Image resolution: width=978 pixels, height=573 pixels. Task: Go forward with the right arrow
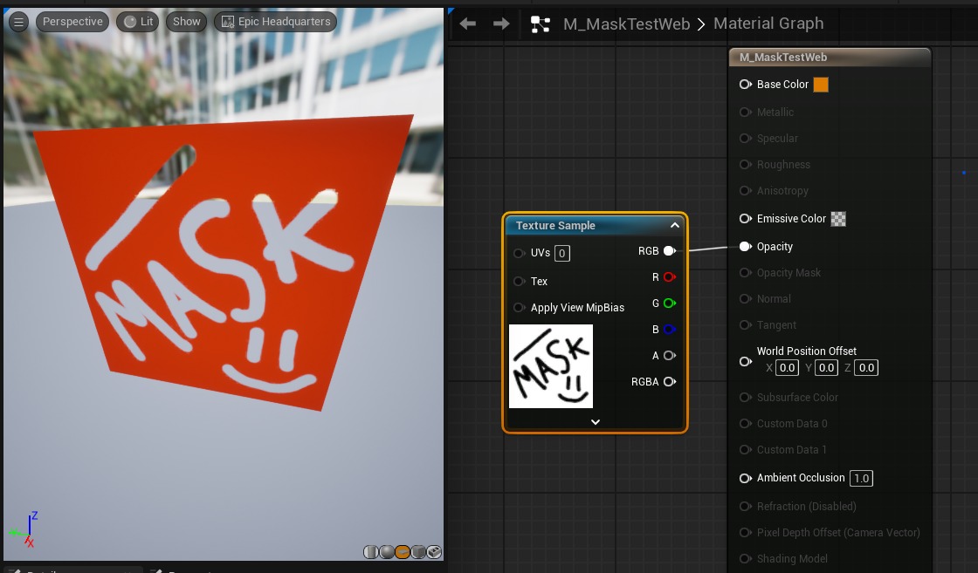pos(501,24)
